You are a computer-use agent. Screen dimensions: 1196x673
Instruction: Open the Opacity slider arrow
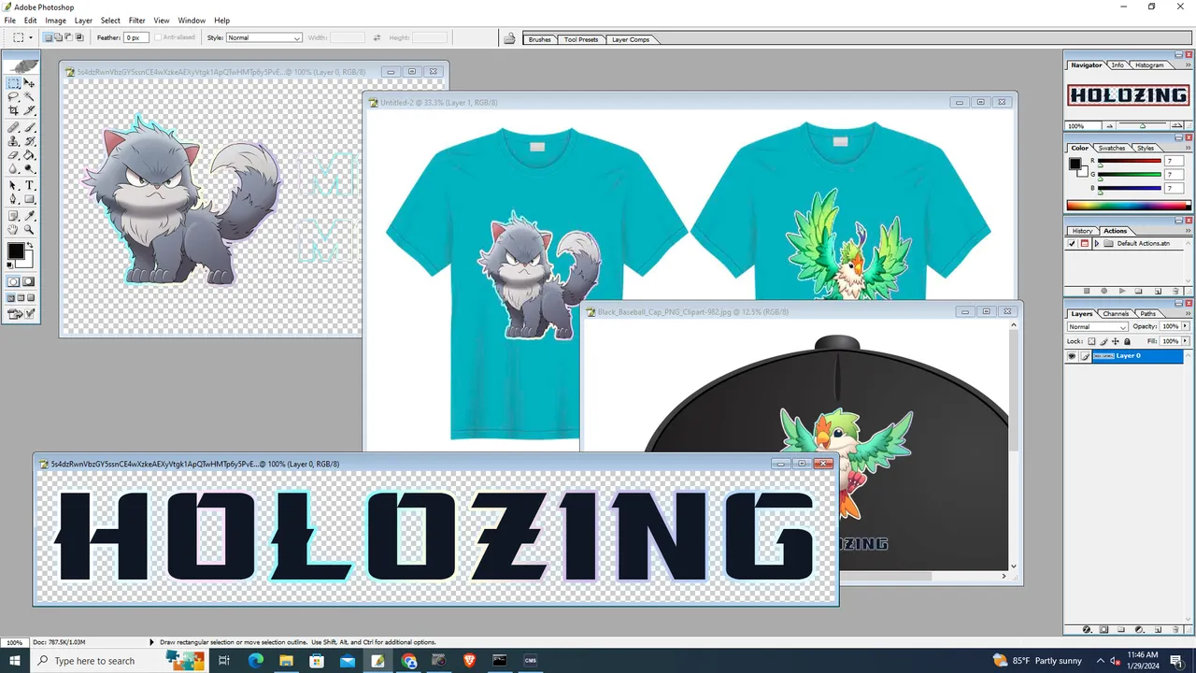pos(1186,326)
